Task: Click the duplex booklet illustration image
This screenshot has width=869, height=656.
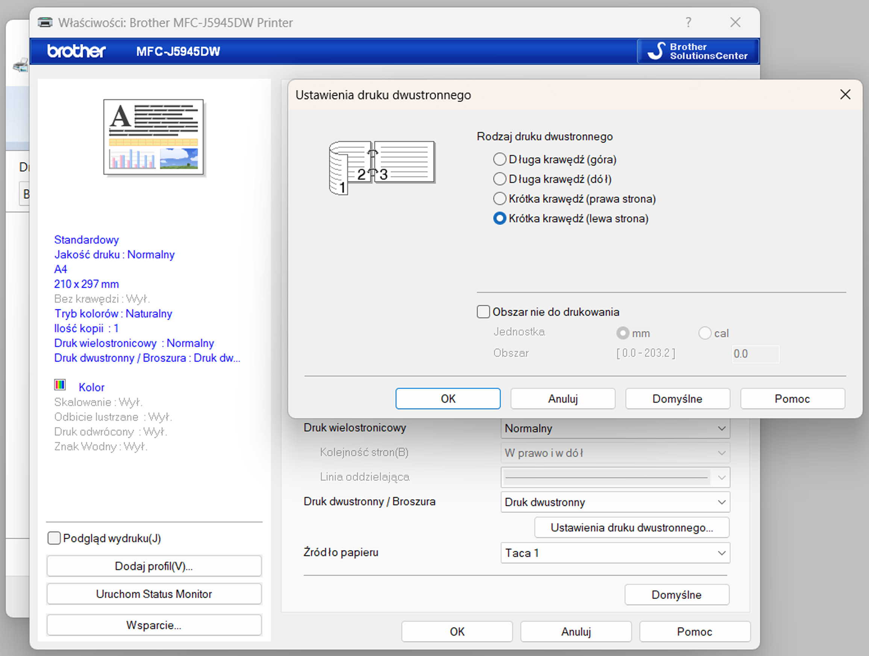Action: pos(381,168)
